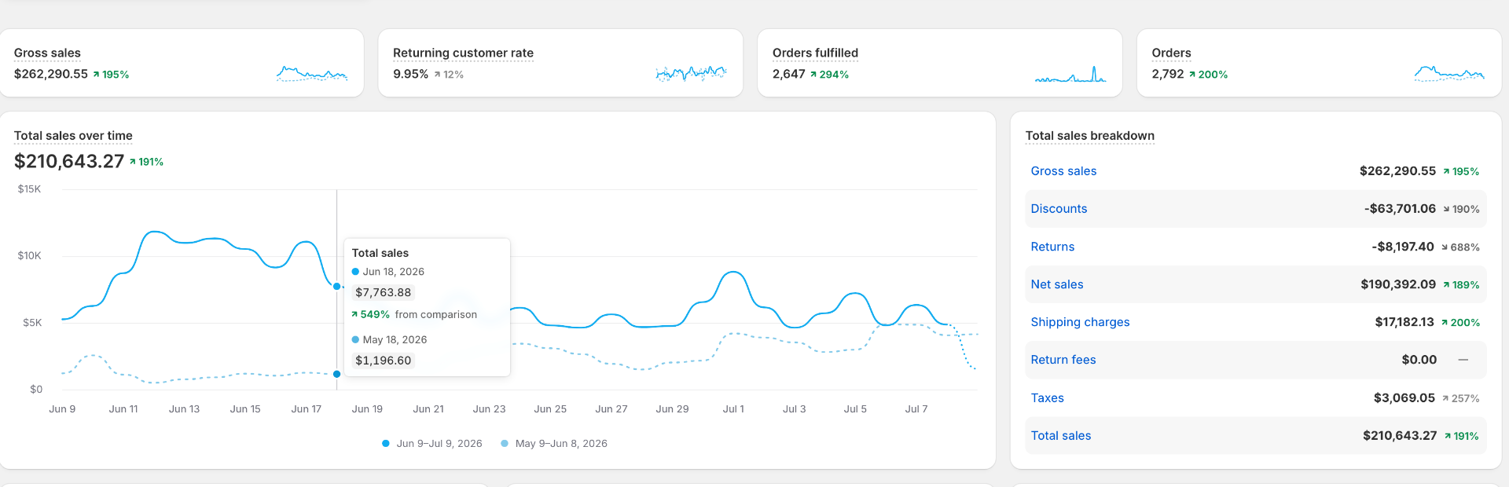Open the Orders card title

tap(1171, 53)
